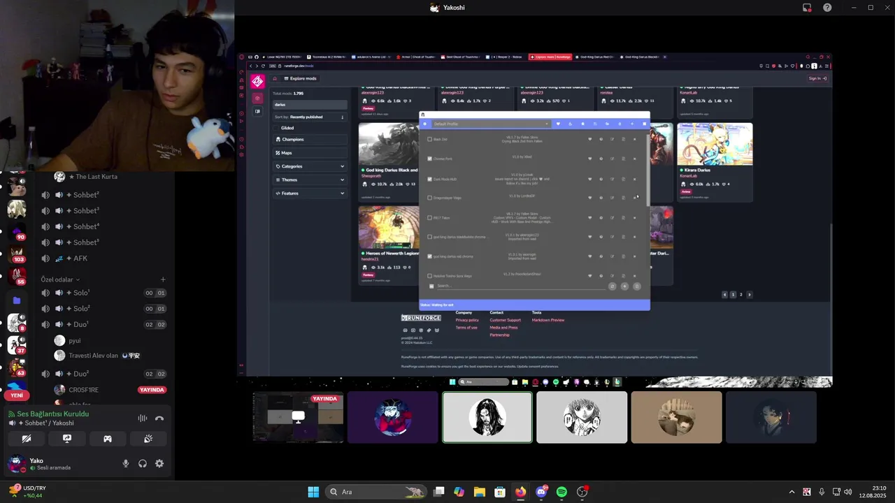Select the manga-face participant tile
The width and height of the screenshot is (895, 503).
[582, 417]
